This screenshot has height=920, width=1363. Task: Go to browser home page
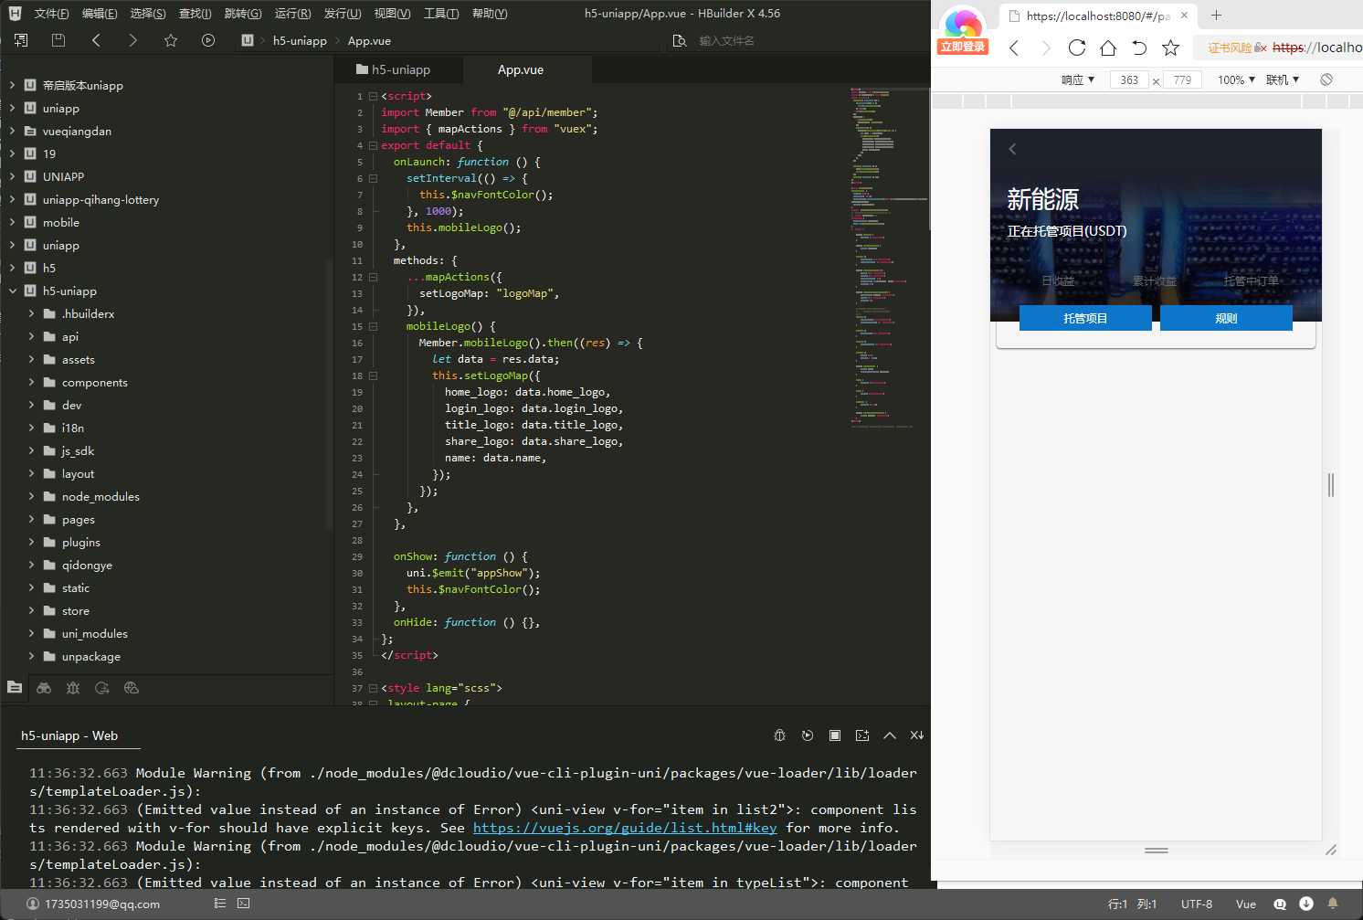1108,48
